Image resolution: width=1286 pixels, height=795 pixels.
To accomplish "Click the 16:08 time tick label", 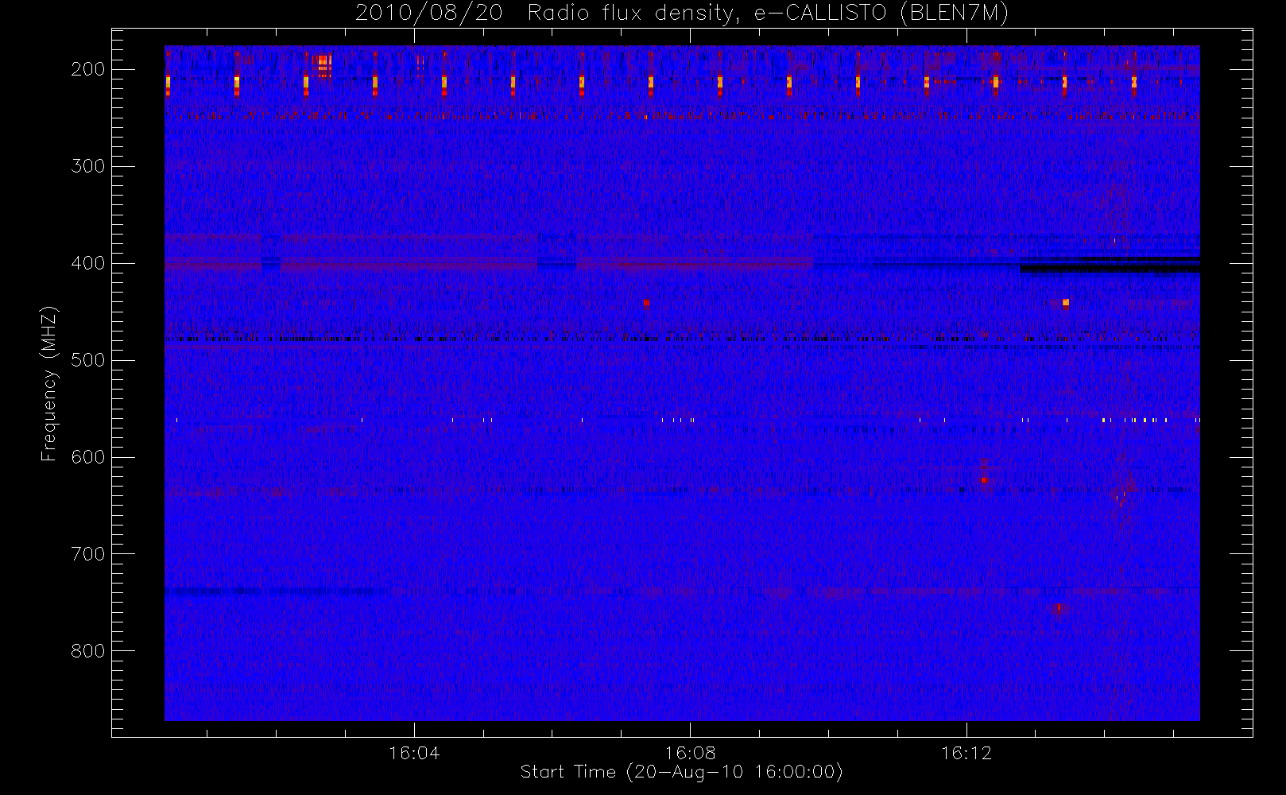I will point(691,752).
